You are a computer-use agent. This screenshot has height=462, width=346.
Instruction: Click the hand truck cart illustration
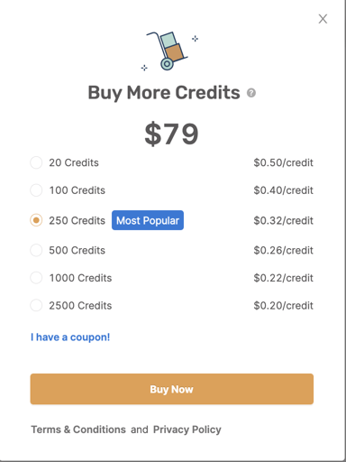pos(169,51)
